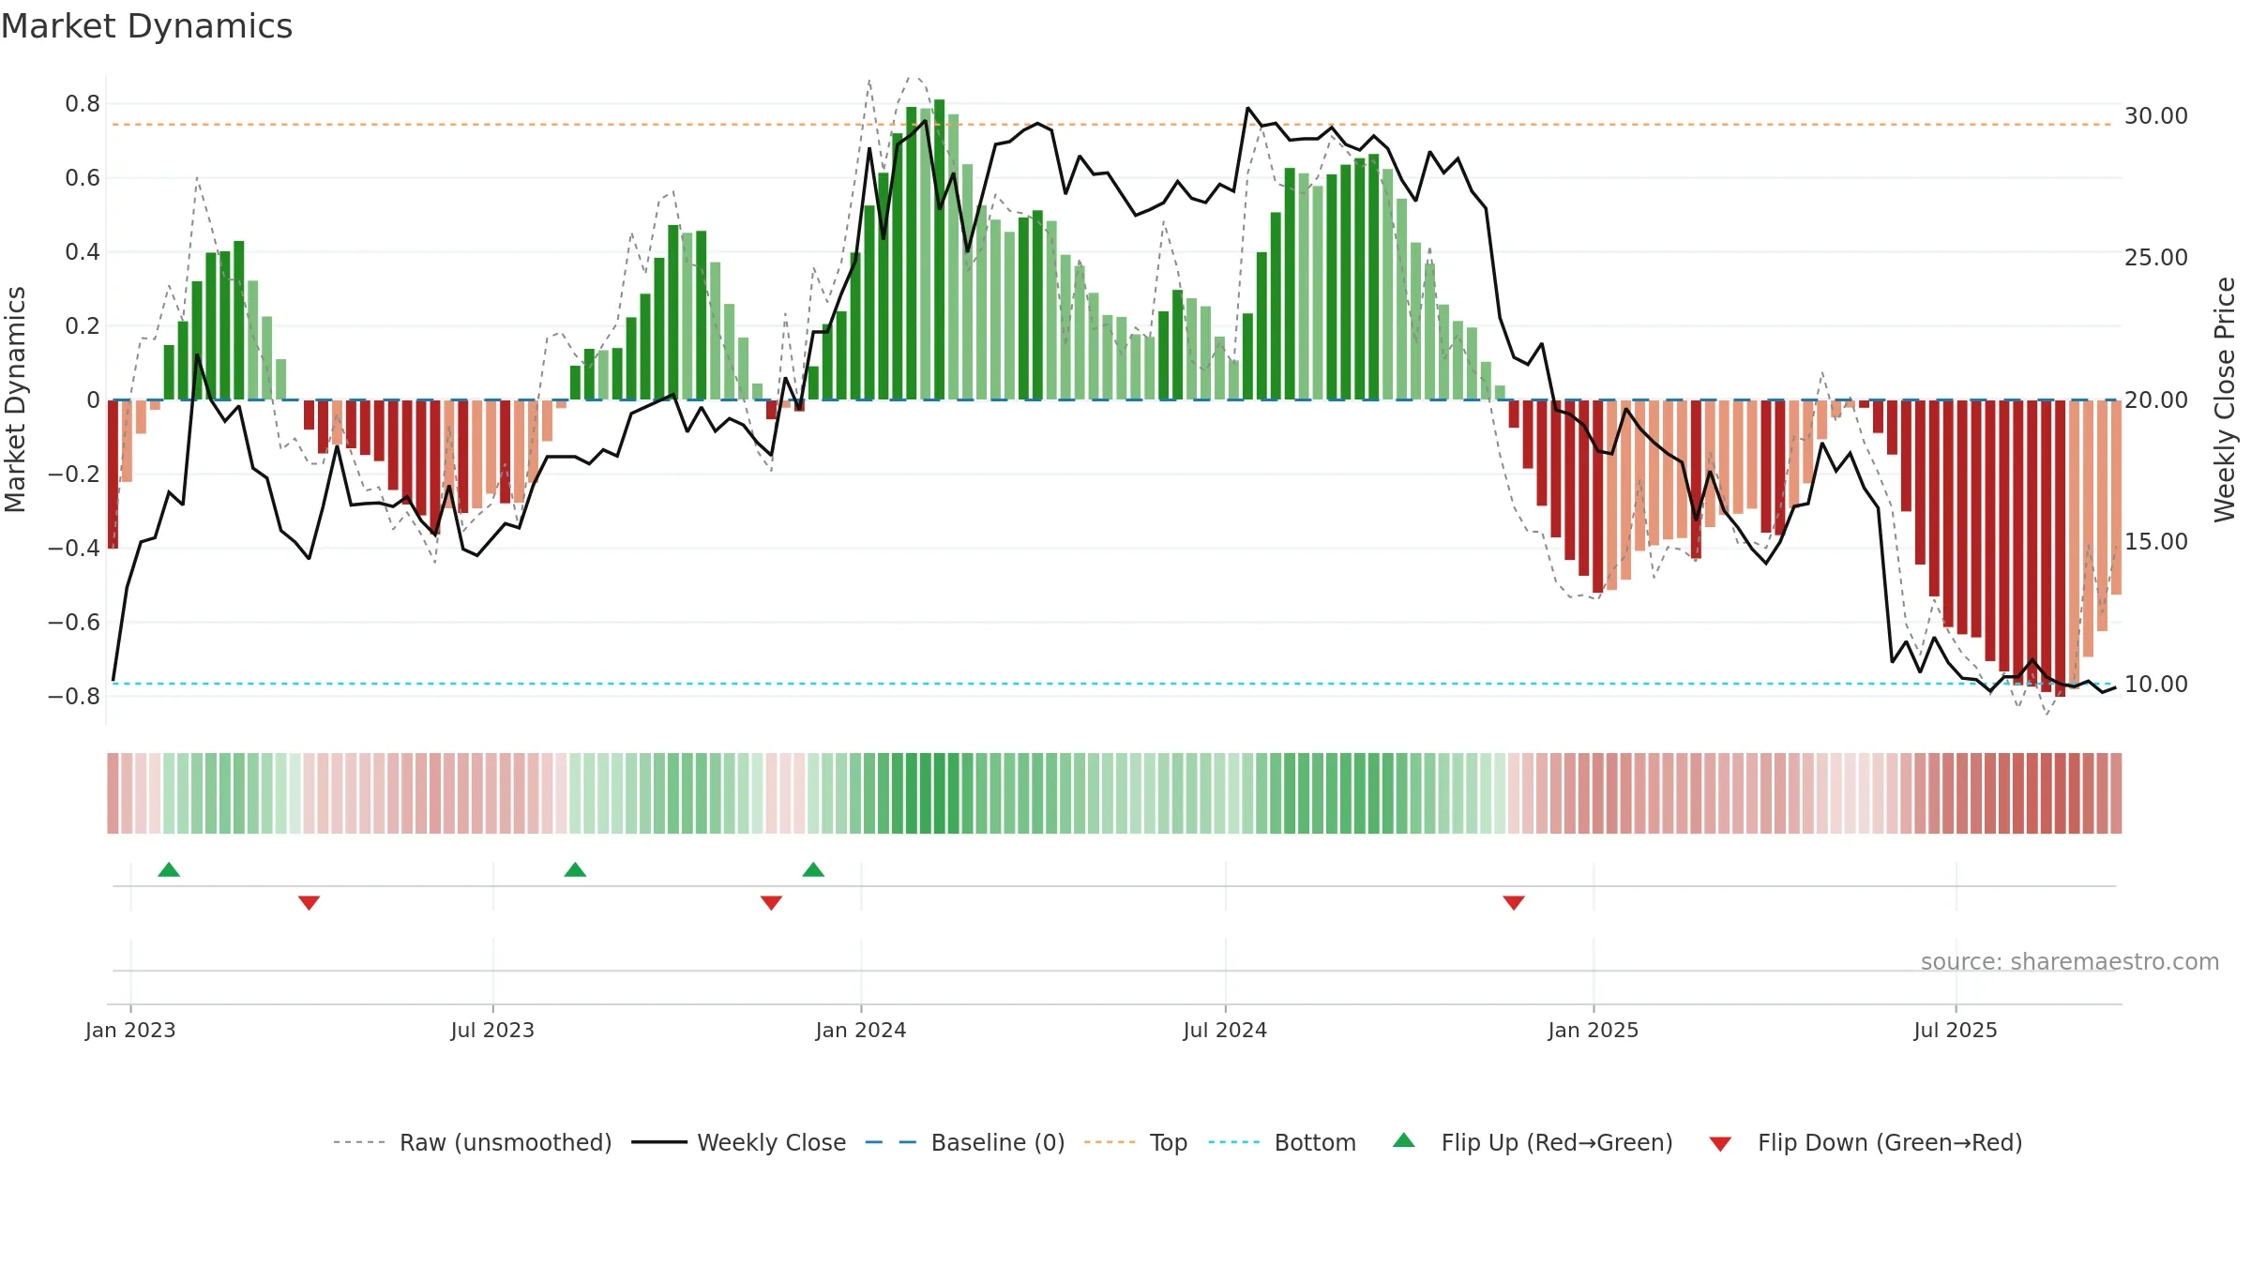This screenshot has width=2251, height=1266.
Task: Click the positive 0.2 left-axis tick
Action: coord(83,326)
